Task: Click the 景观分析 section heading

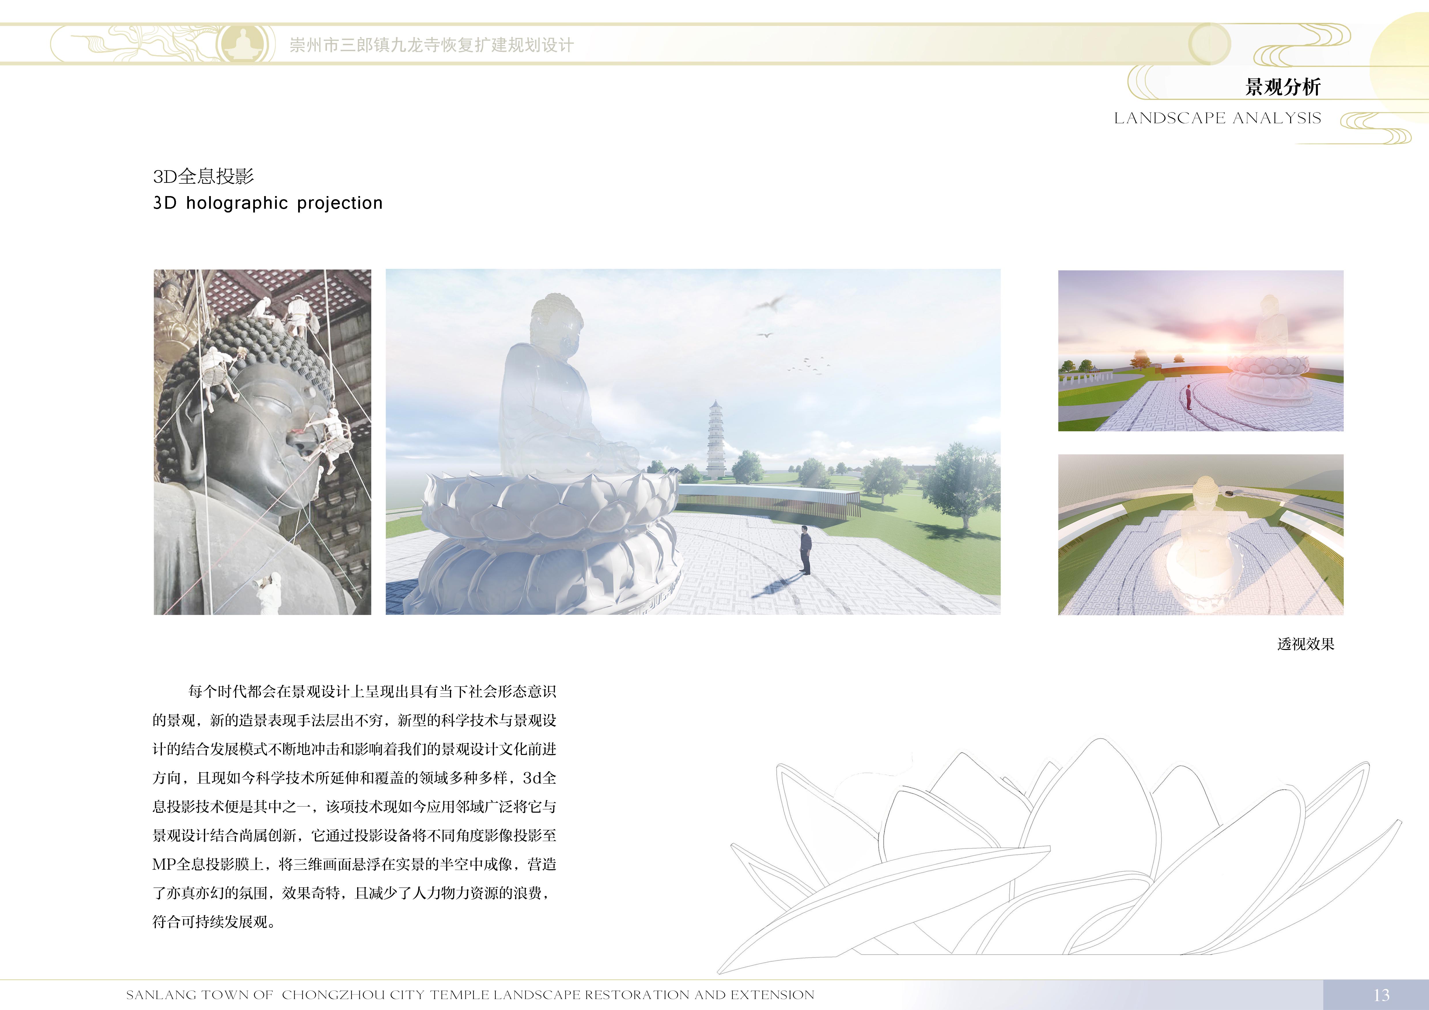Action: point(1282,87)
